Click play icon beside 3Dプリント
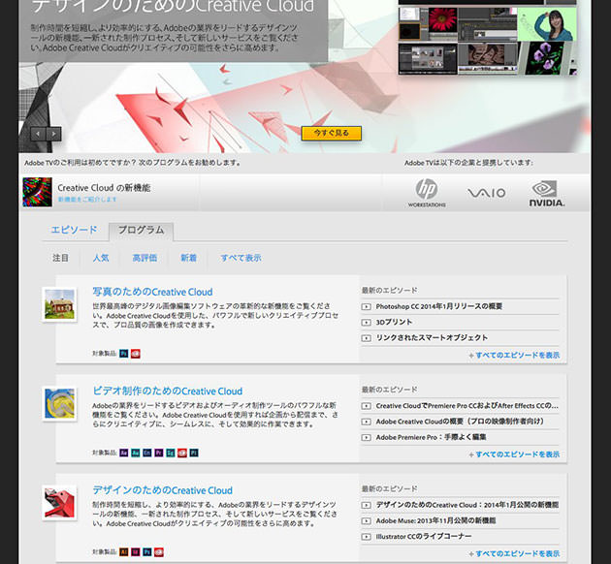The width and height of the screenshot is (611, 564). click(x=366, y=323)
